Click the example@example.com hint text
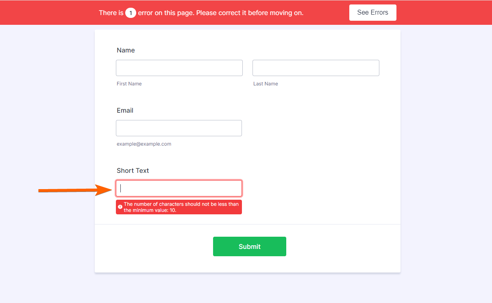This screenshot has width=492, height=303. tap(144, 144)
